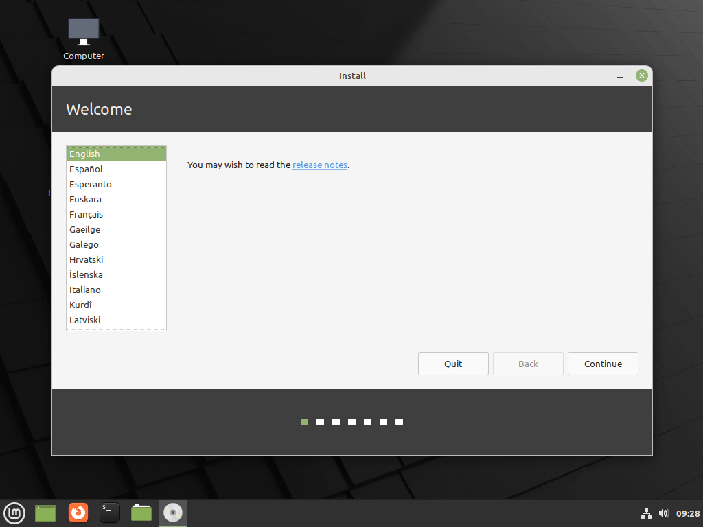Quit the installer with Quit button
Screen dimensions: 703x527
[x=453, y=364]
